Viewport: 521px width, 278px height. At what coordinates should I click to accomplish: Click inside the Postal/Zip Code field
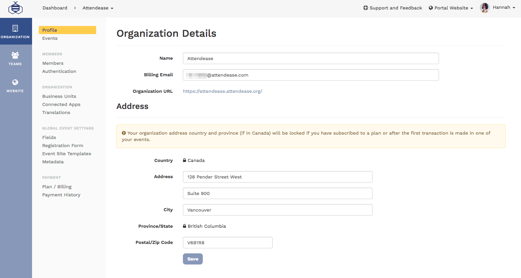227,242
